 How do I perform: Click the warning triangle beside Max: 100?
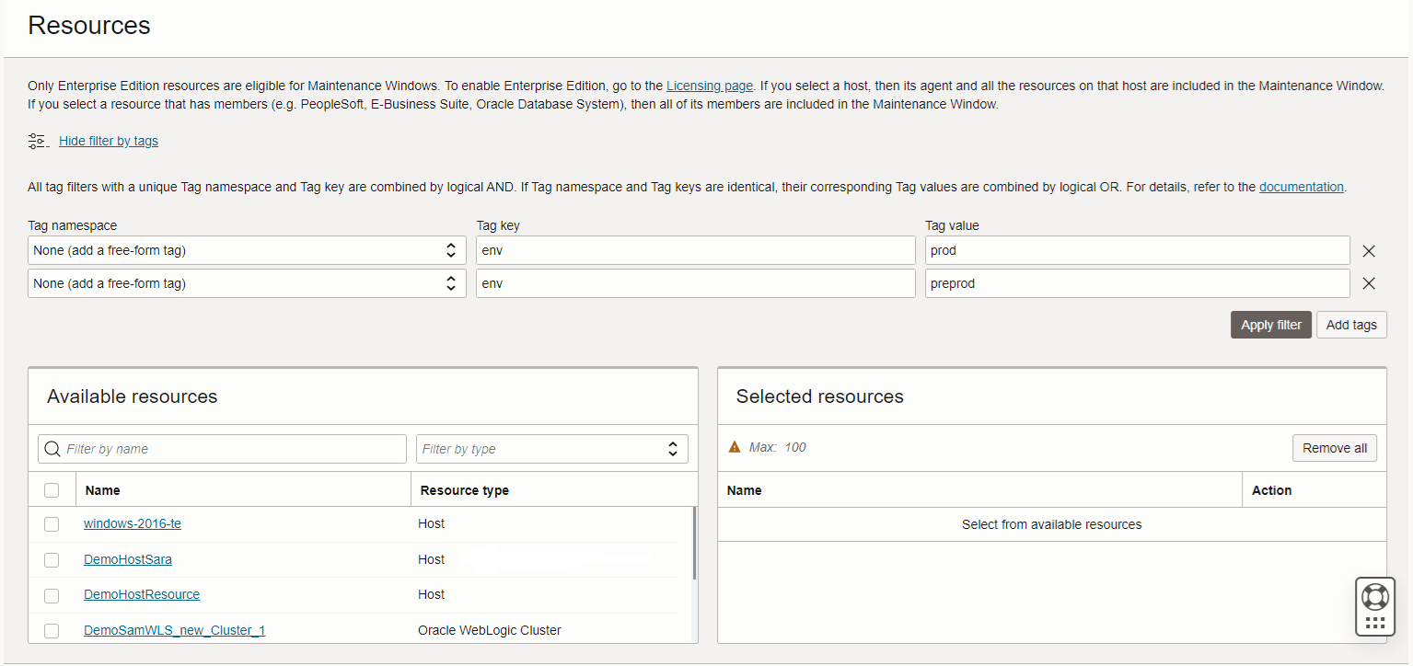735,447
